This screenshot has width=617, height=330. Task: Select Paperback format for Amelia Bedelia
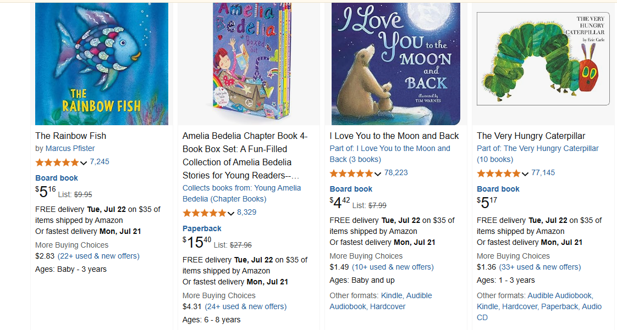coord(202,228)
